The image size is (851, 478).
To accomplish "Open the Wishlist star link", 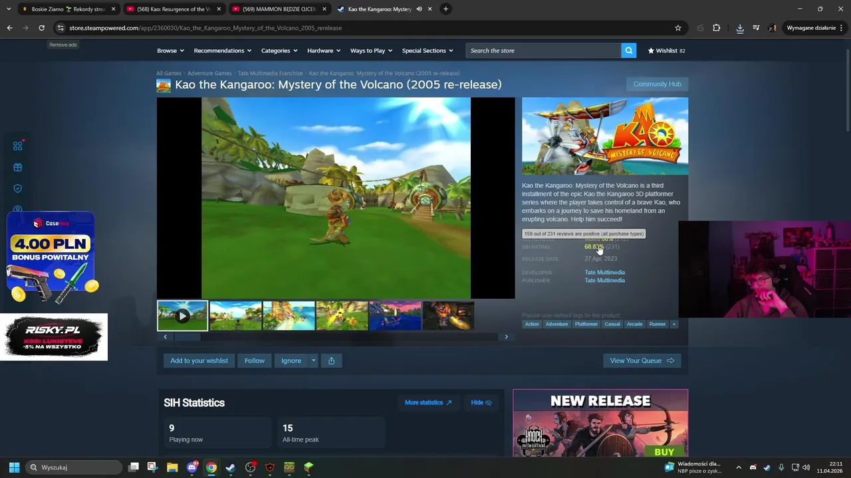I will [666, 50].
